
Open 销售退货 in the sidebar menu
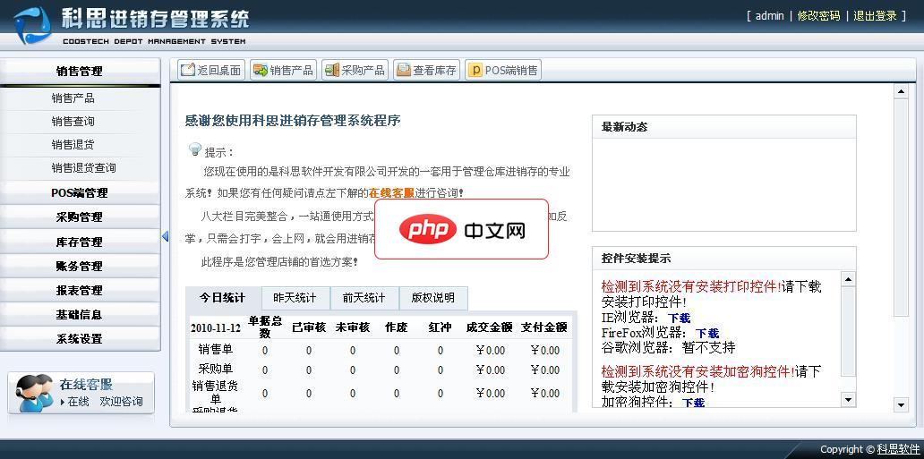pyautogui.click(x=73, y=144)
